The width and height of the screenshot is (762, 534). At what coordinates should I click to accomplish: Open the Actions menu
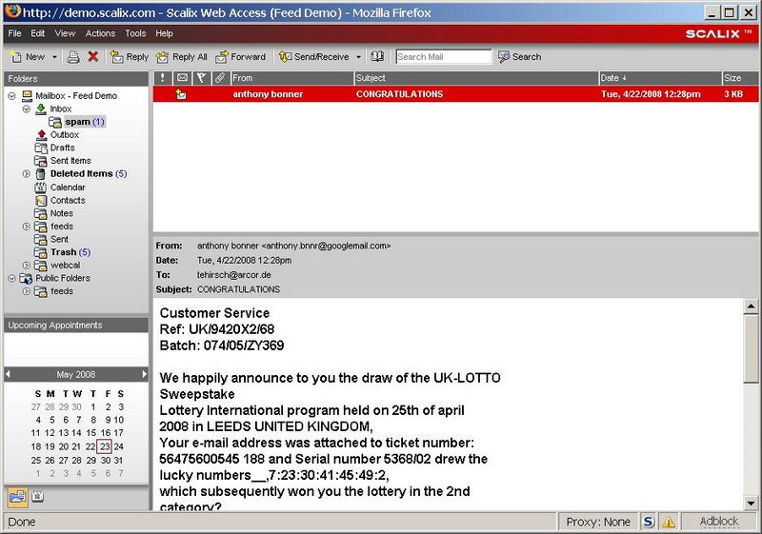pyautogui.click(x=100, y=33)
